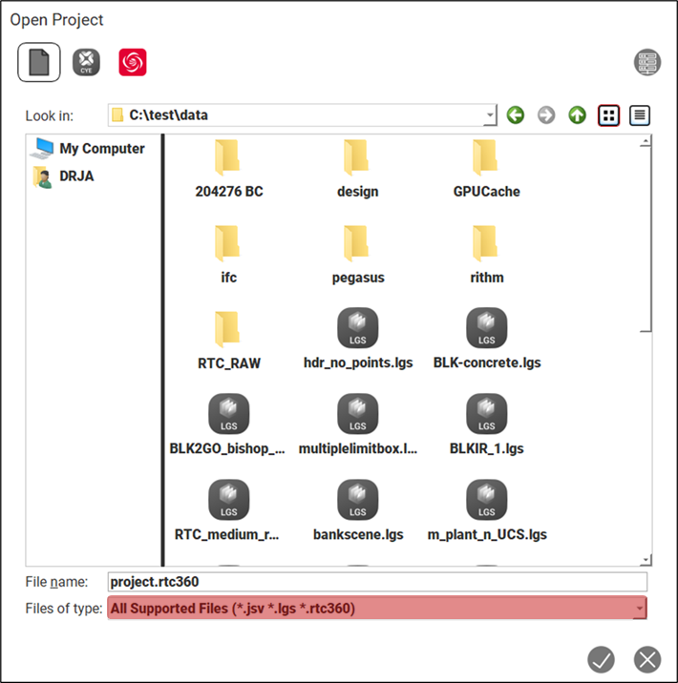Expand the Look in path dropdown

(491, 115)
